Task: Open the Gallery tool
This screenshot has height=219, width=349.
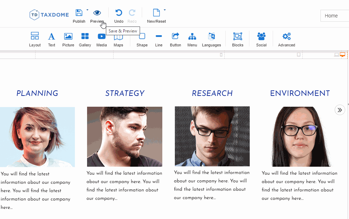Action: [x=85, y=39]
